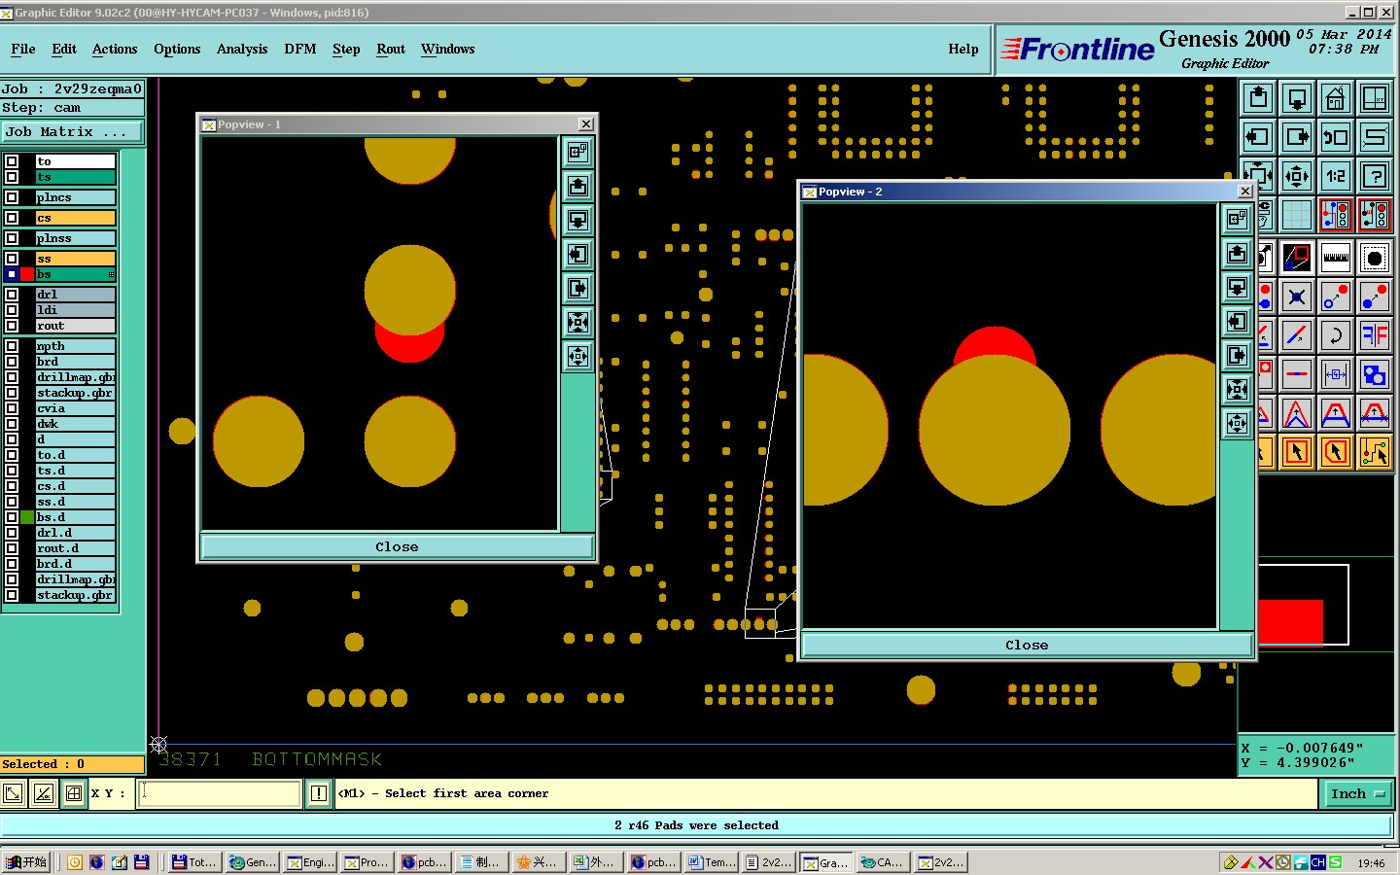Switch to Tot... taskbar window
The width and height of the screenshot is (1400, 875).
193,862
